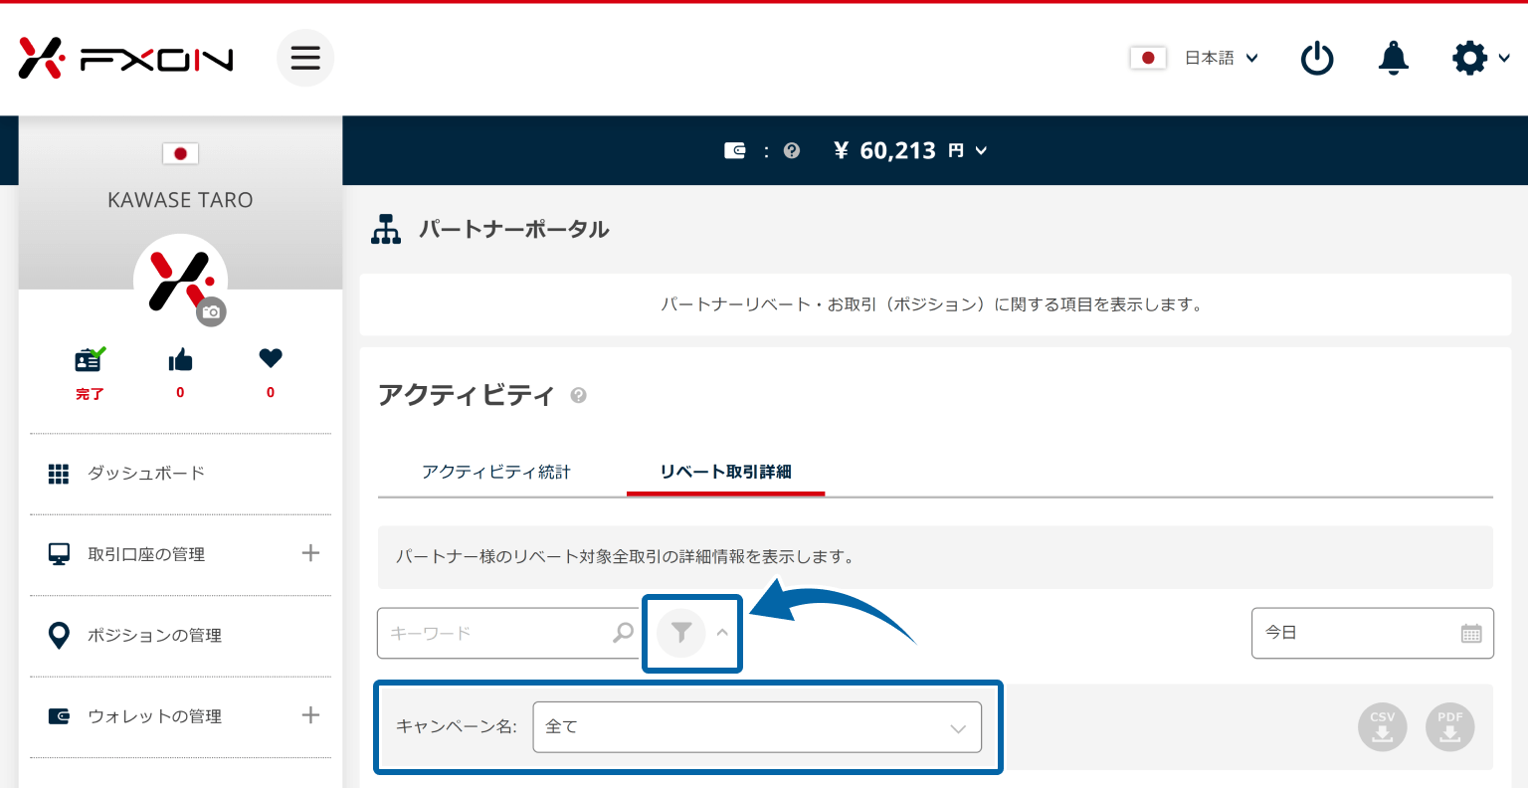Viewport: 1528px width, 788px height.
Task: Click the power logout icon
Action: pos(1317,58)
